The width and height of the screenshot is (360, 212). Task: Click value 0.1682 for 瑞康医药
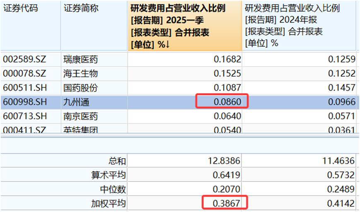pyautogui.click(x=227, y=60)
